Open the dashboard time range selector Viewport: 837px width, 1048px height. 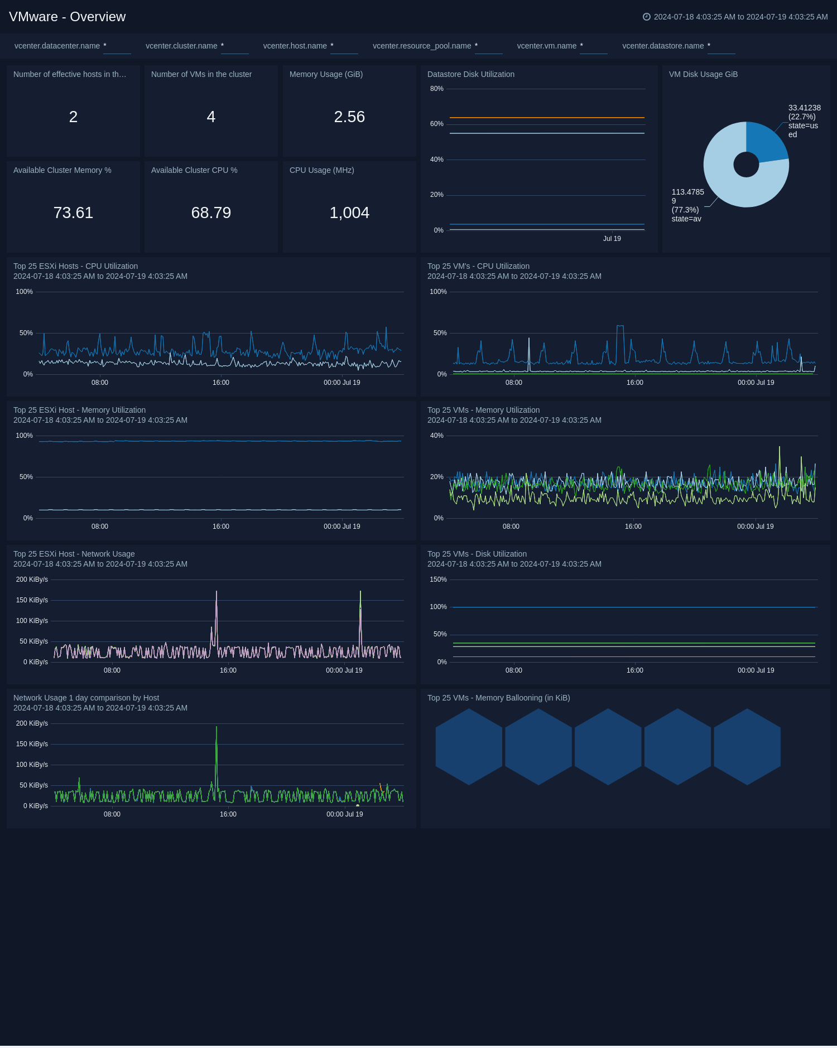point(735,17)
